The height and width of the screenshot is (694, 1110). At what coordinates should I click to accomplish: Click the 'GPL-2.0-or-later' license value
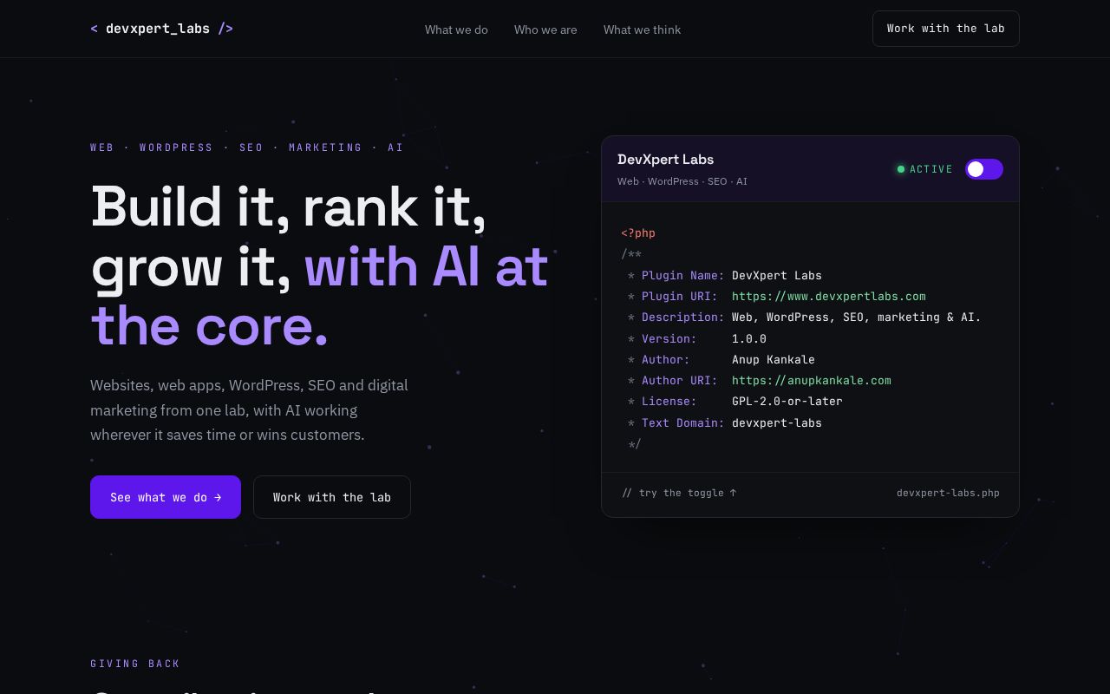coord(787,402)
